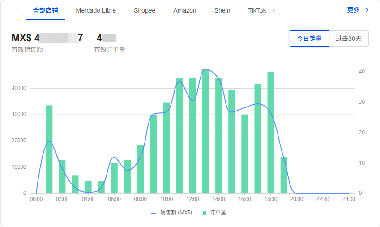Click the bar at 18:00

point(270,134)
